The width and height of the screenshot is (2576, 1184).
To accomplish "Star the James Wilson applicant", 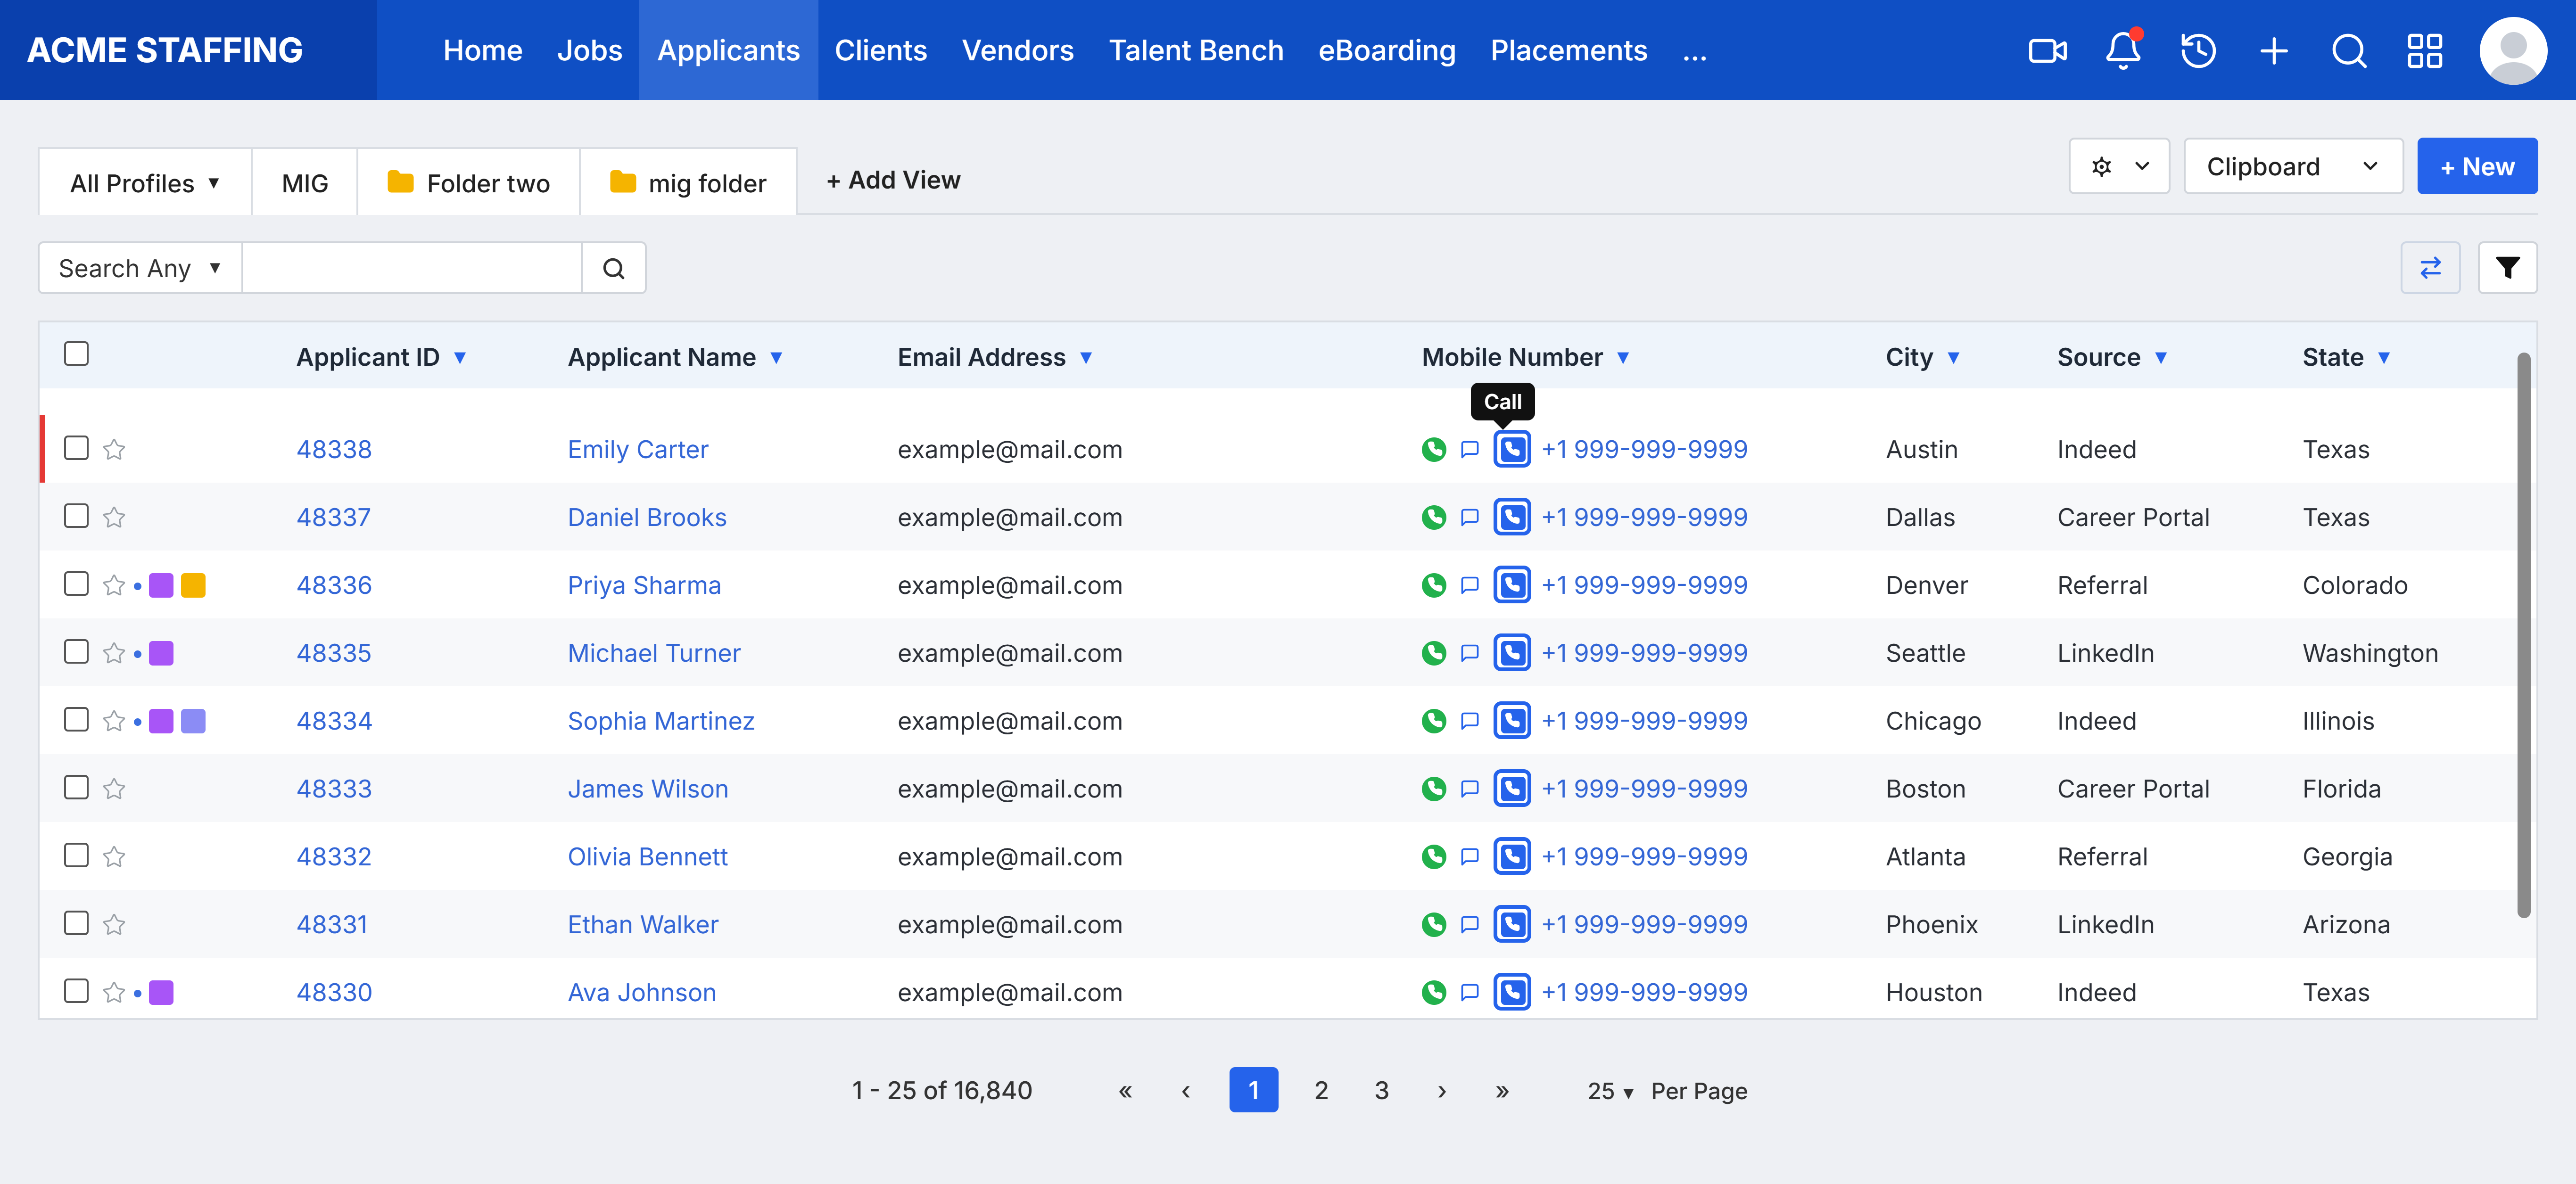I will 114,789.
